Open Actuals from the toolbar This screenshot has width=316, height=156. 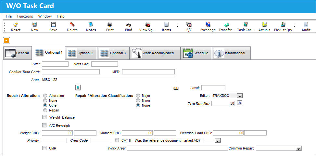coord(264,25)
